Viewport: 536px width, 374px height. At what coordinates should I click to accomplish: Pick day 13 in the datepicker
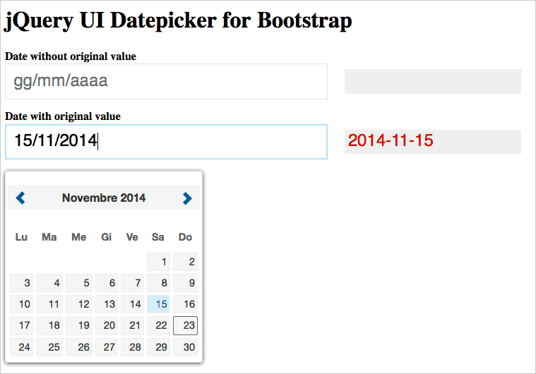(107, 304)
